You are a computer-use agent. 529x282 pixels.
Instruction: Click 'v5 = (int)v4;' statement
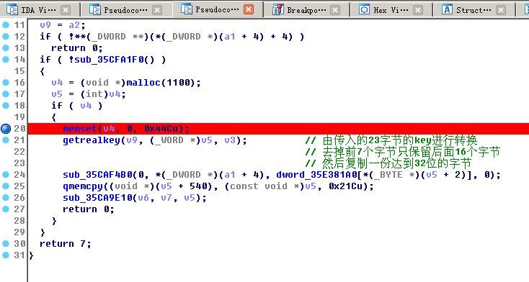click(89, 94)
